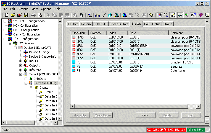
Task: Click the Print toolbar icon
Action: tap(33, 15)
